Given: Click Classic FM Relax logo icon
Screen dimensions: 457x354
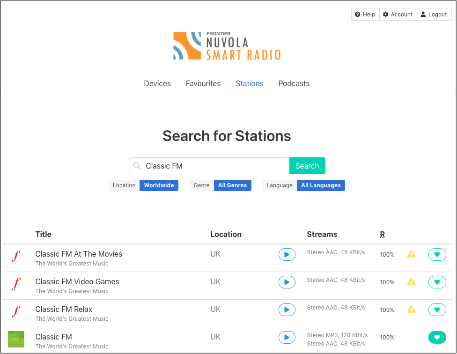Looking at the screenshot, I should pos(16,312).
